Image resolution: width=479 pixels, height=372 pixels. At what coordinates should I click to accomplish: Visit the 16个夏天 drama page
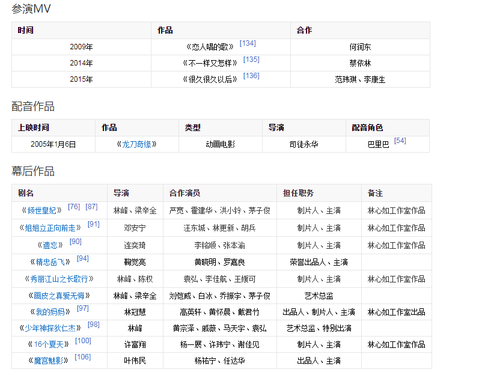point(47,344)
